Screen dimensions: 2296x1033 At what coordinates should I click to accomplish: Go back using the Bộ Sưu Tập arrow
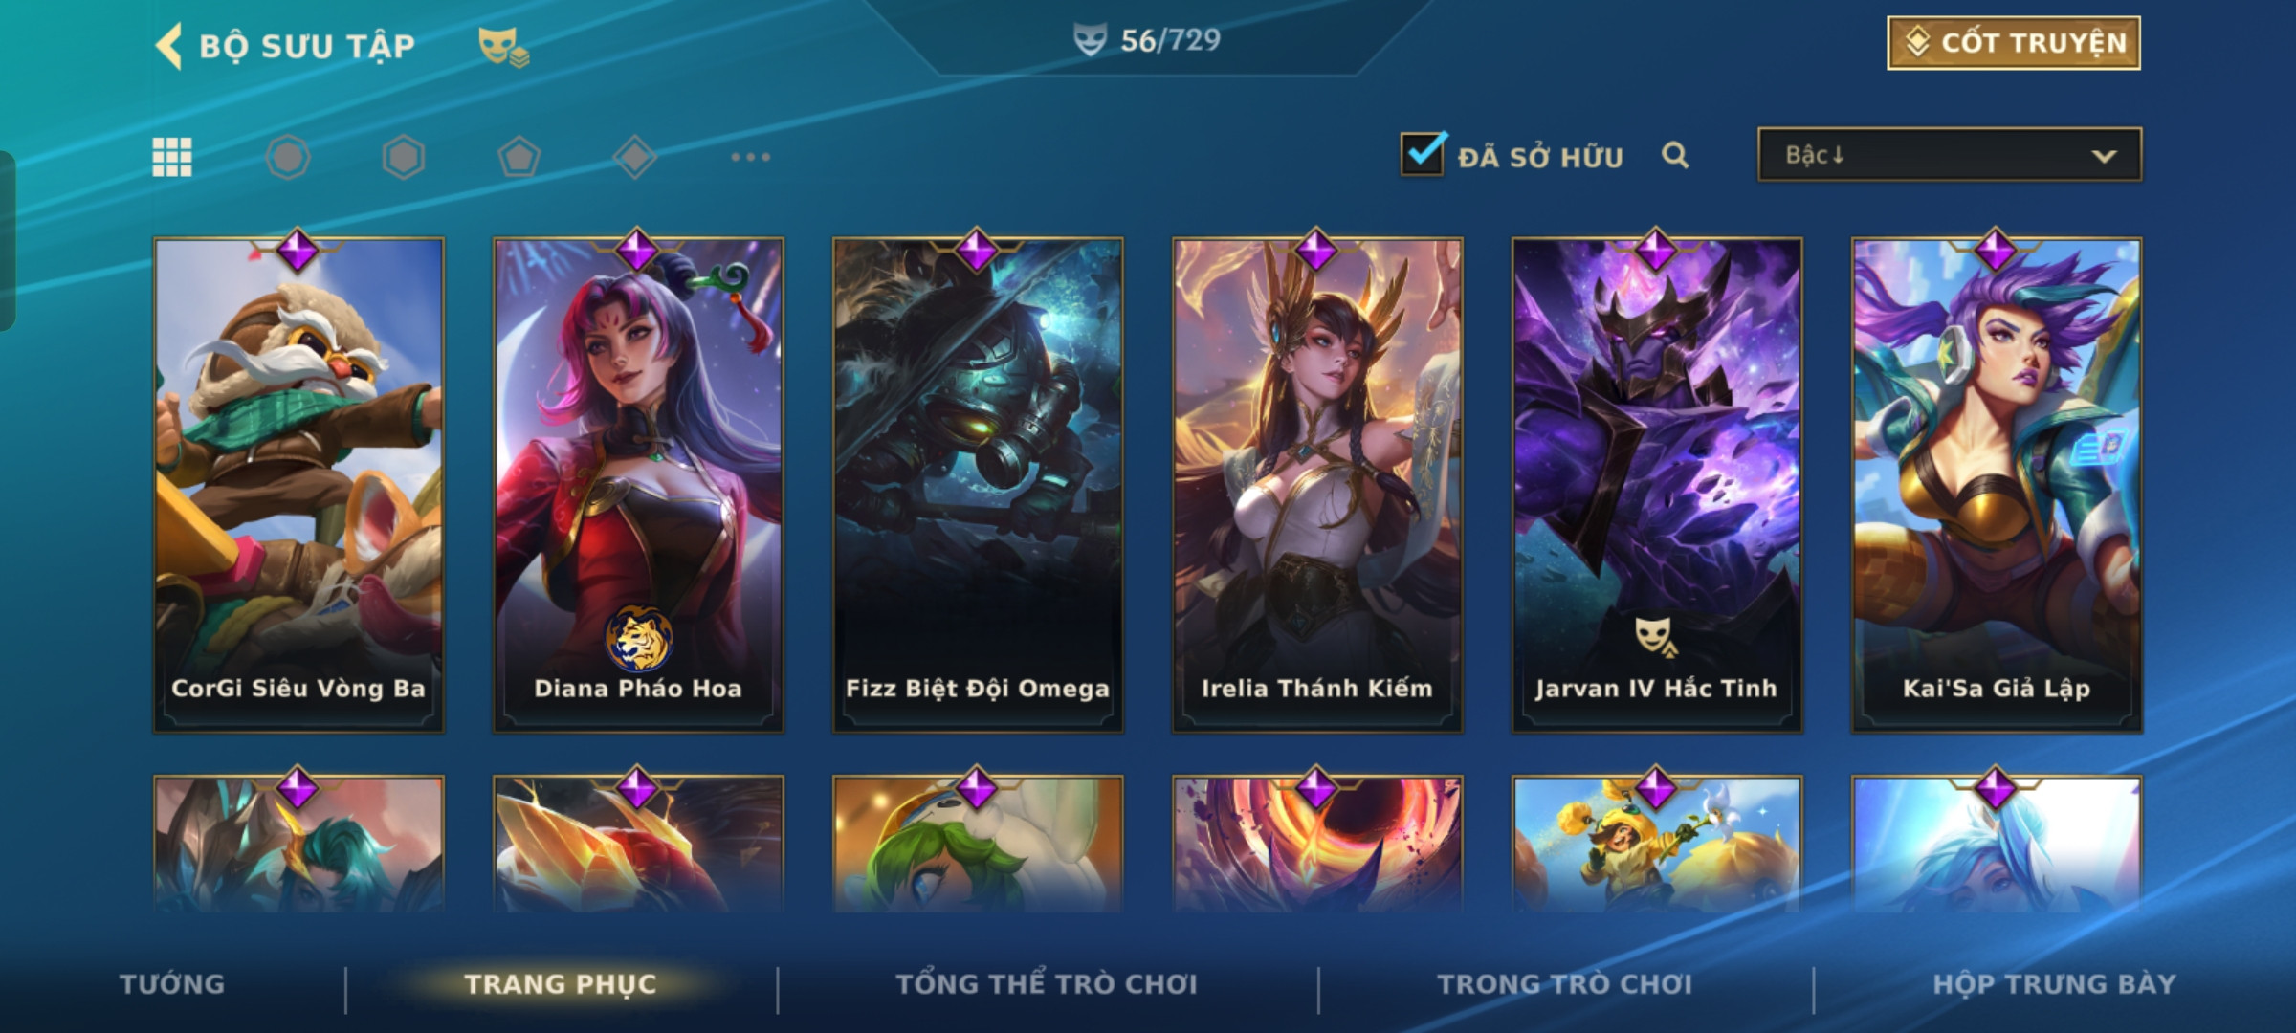coord(168,46)
